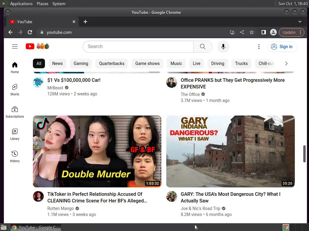Click the Chrome icon in bottom-right tray
309x231 pixels.
pyautogui.click(x=286, y=227)
